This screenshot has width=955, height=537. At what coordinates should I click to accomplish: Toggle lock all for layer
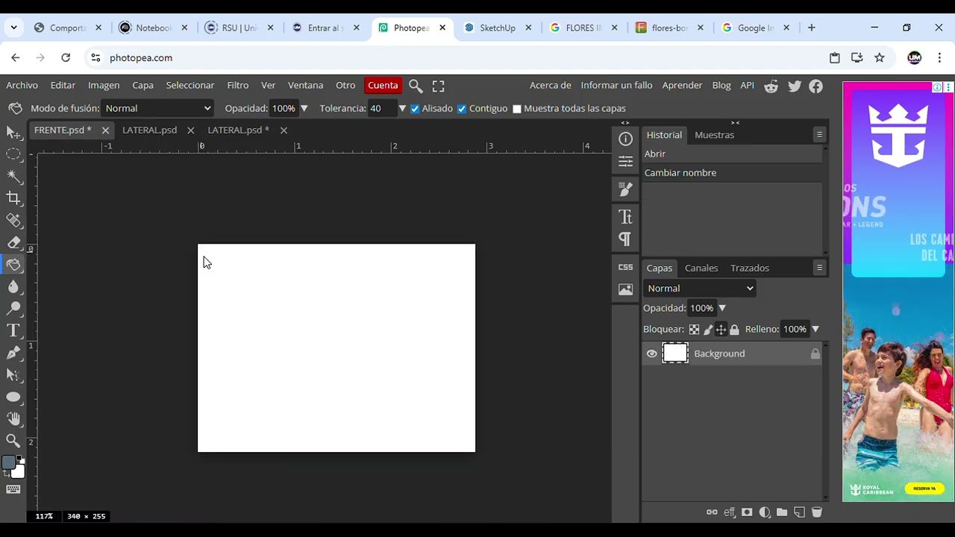(x=734, y=329)
